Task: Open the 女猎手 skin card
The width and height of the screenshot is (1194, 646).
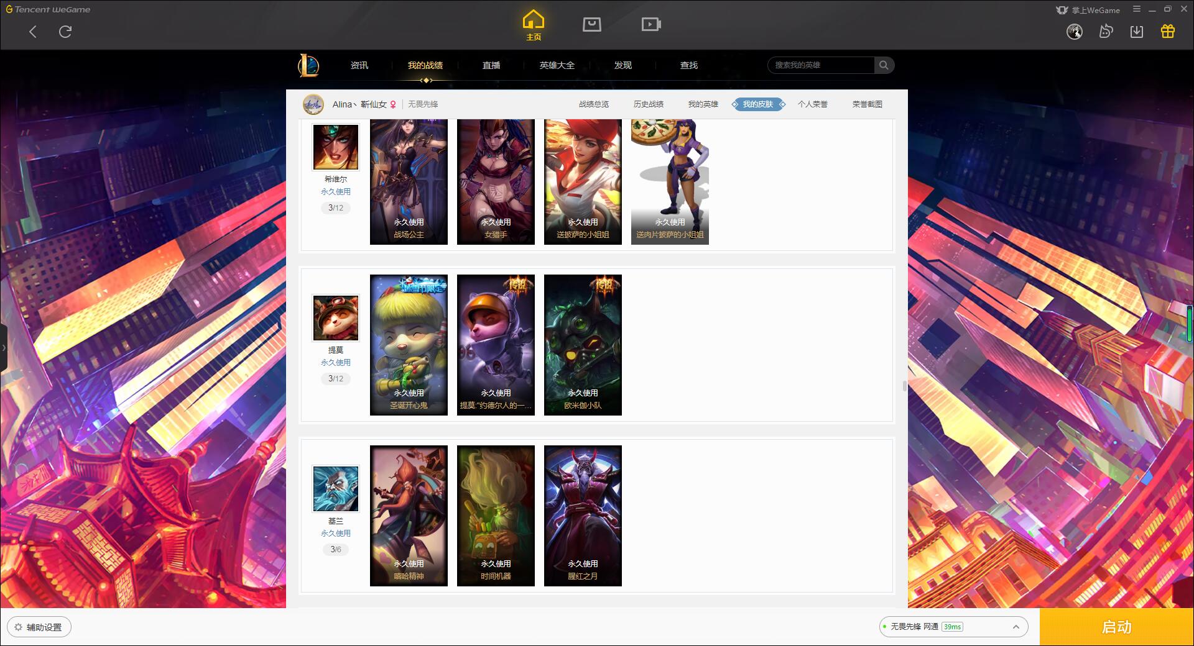Action: pyautogui.click(x=496, y=182)
